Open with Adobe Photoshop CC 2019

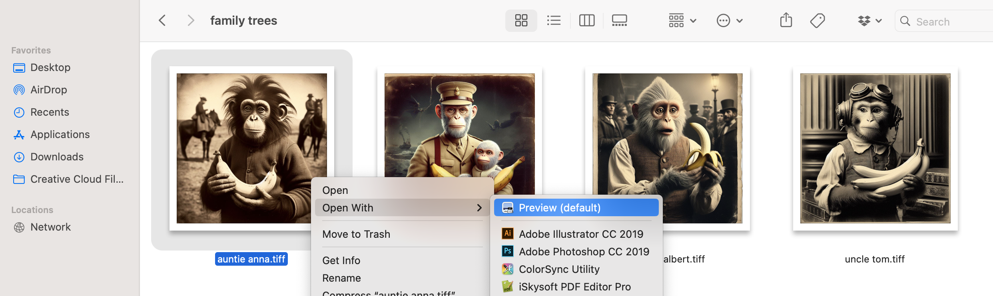pos(576,252)
